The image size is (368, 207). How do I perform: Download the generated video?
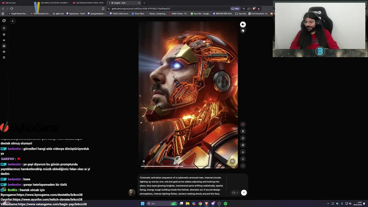point(243,152)
